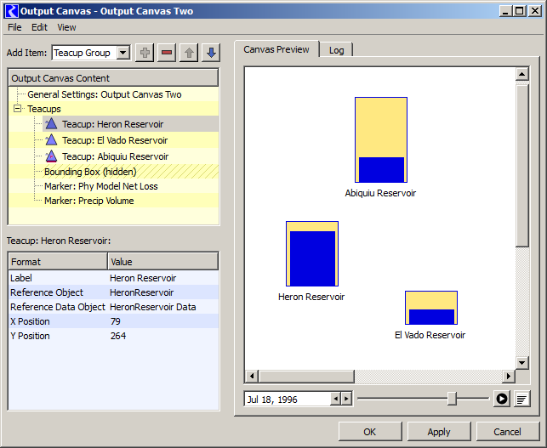Click the Jul 18, 1996 date field
The height and width of the screenshot is (448, 547).
click(288, 400)
